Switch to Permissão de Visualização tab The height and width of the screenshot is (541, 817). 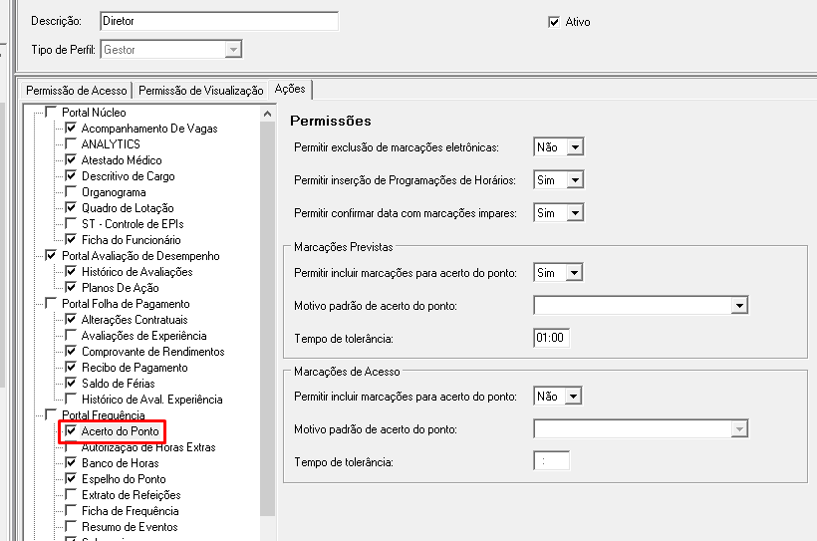click(200, 91)
